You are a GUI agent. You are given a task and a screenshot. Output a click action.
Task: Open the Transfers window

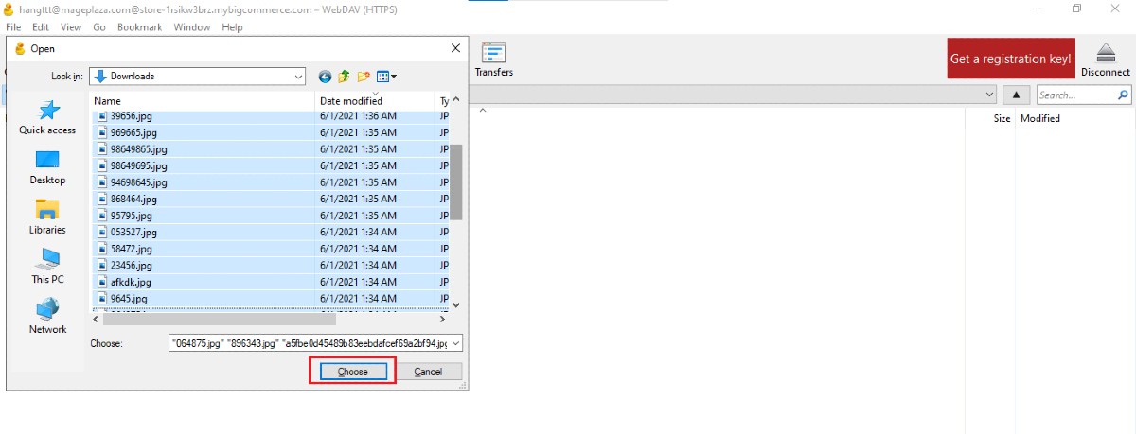[493, 59]
